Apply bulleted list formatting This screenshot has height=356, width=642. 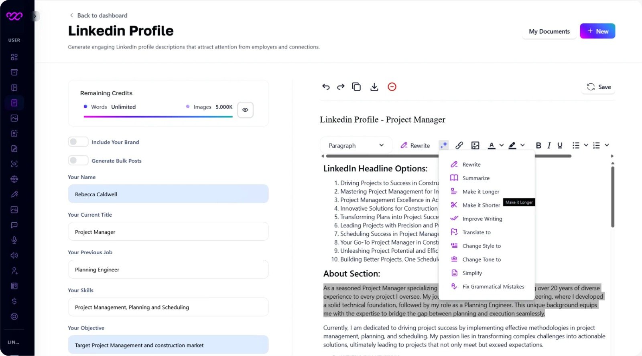[576, 145]
